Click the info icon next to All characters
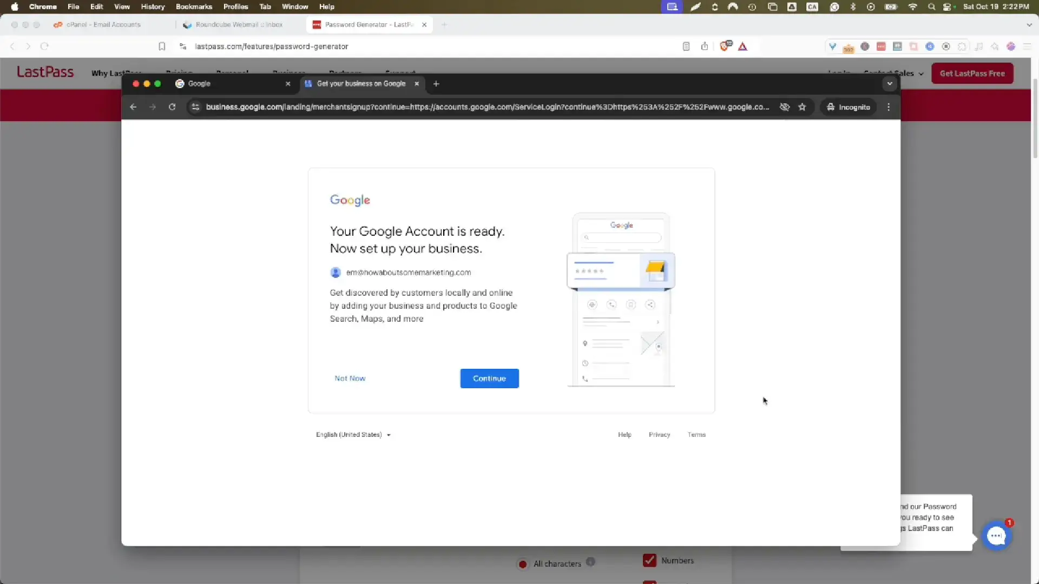This screenshot has height=584, width=1039. click(x=590, y=562)
